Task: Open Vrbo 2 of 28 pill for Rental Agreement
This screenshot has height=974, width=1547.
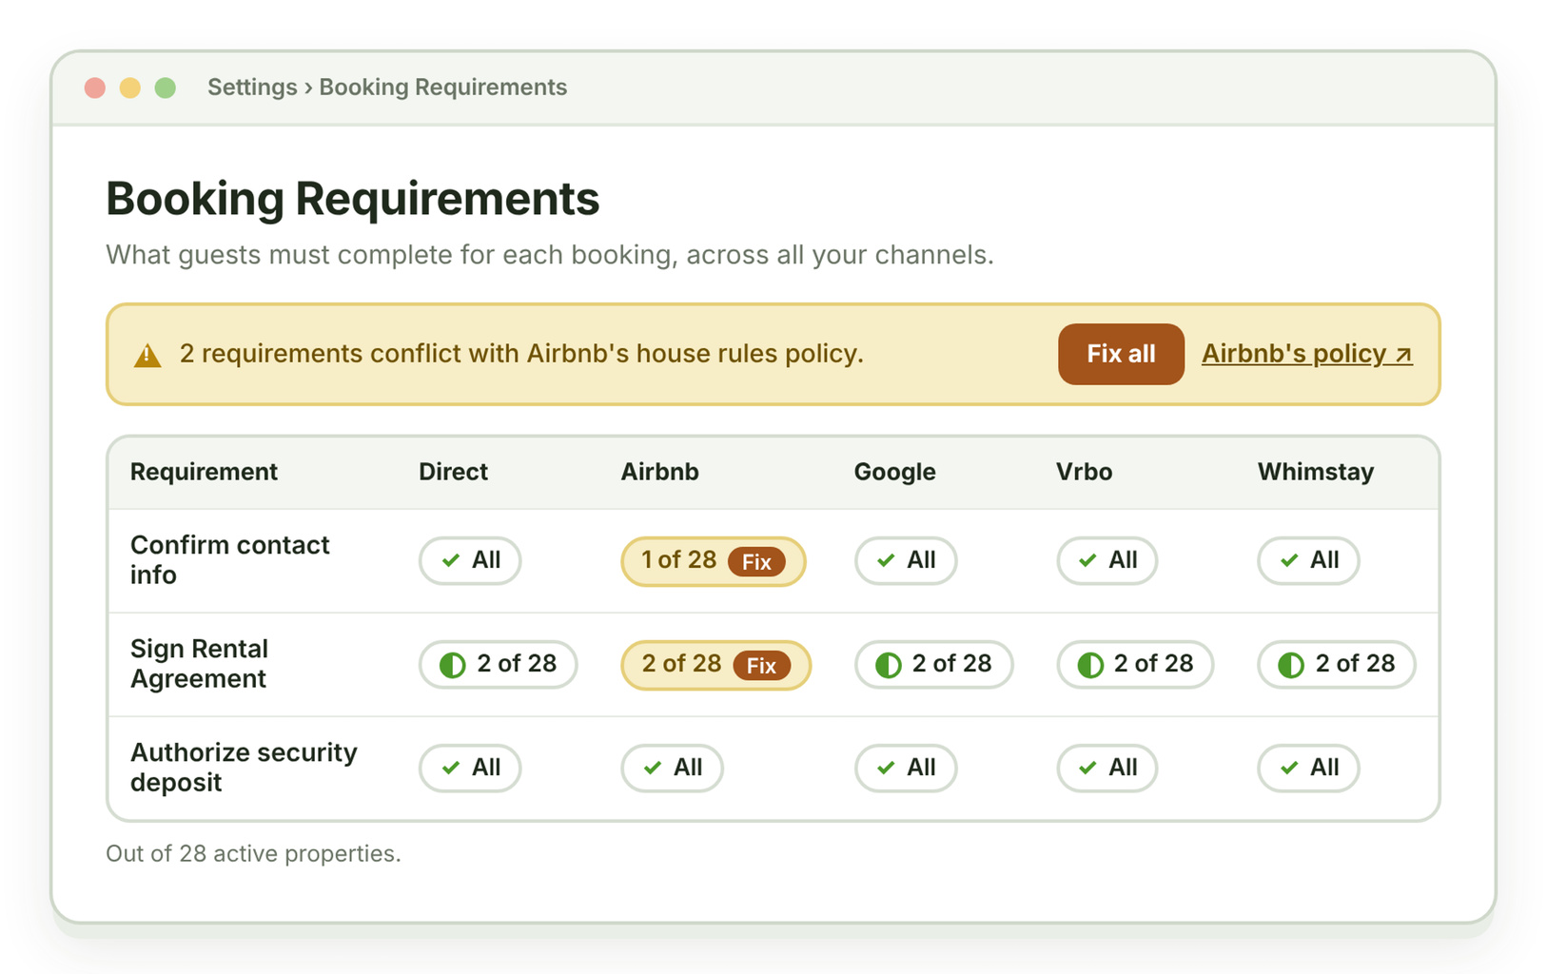Action: point(1135,664)
